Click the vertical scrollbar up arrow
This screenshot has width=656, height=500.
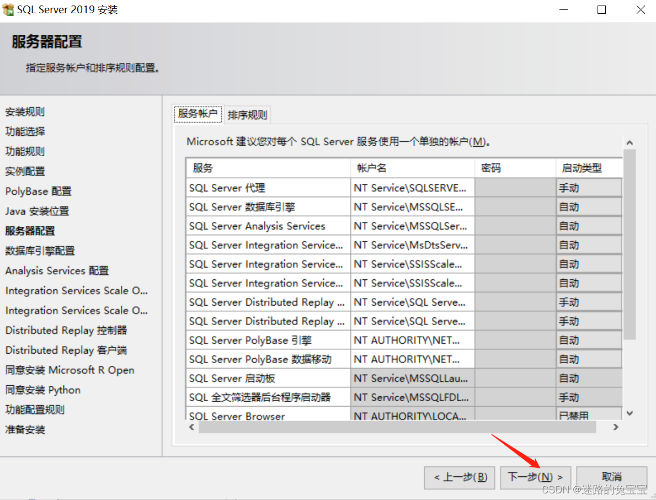[629, 143]
